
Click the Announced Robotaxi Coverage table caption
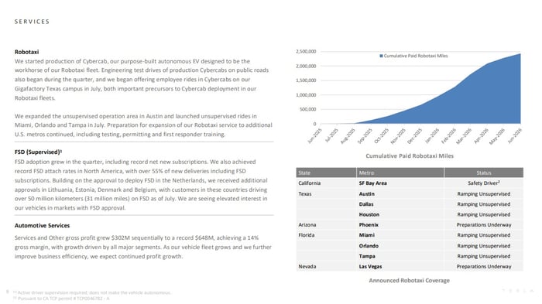coord(410,281)
